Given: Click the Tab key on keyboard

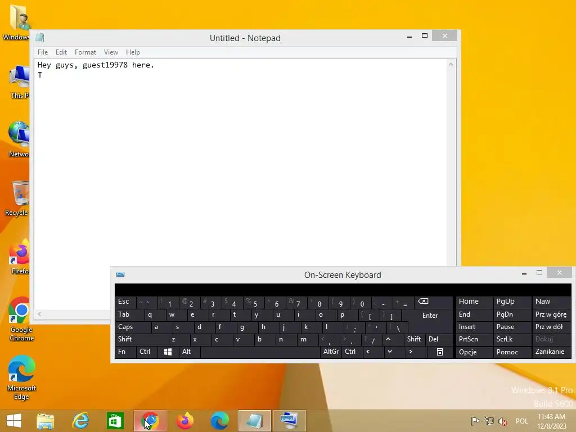Looking at the screenshot, I should [129, 315].
